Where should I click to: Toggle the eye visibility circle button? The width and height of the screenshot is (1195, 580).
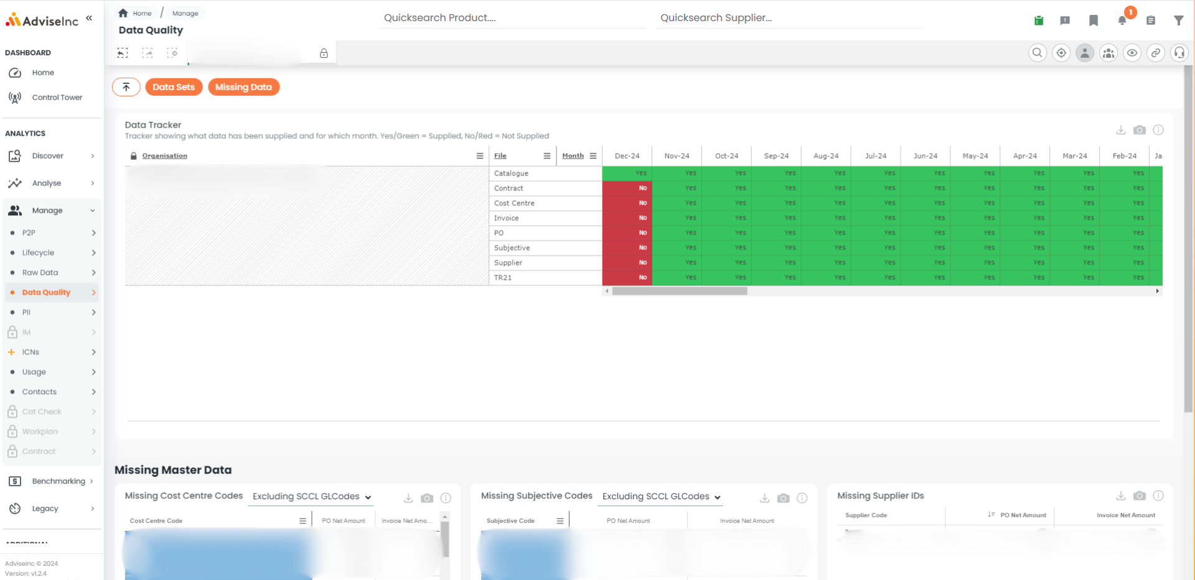coord(1132,53)
